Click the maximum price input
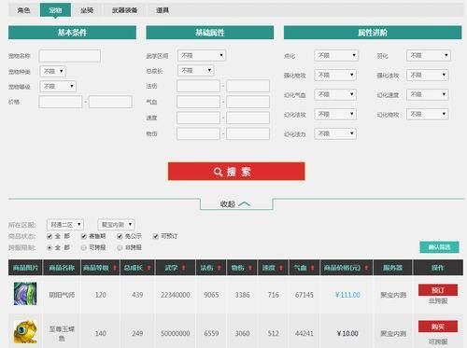 click(x=110, y=102)
